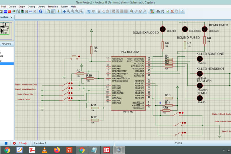This screenshot has width=231, height=154.
Task: Open the Design Explorer icon
Action: click(x=22, y=11)
